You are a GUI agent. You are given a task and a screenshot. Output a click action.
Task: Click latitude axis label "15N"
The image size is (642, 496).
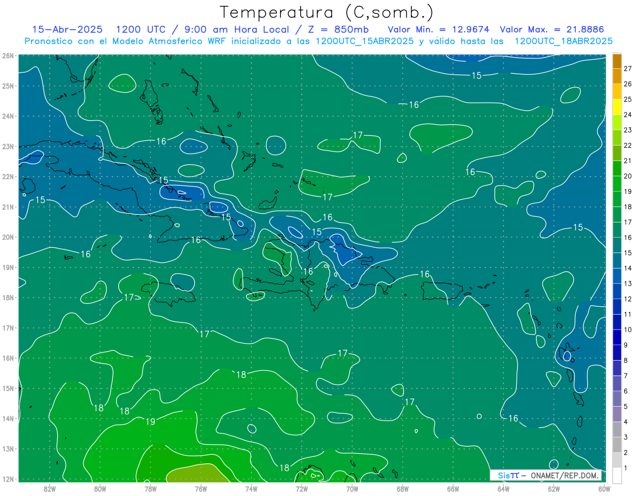pyautogui.click(x=7, y=388)
